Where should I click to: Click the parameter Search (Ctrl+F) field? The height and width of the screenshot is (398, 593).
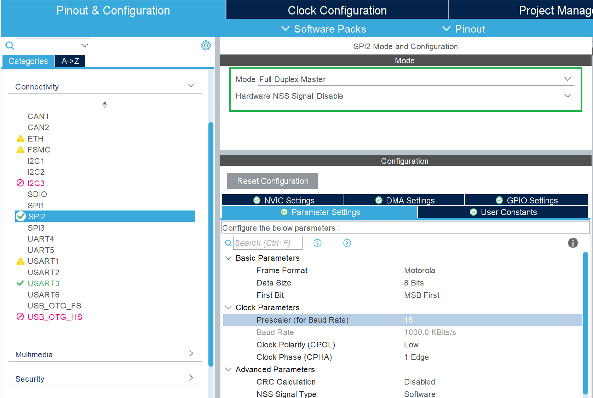267,243
